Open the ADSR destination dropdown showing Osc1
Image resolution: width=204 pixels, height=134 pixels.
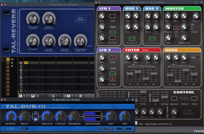[x=195, y=57]
